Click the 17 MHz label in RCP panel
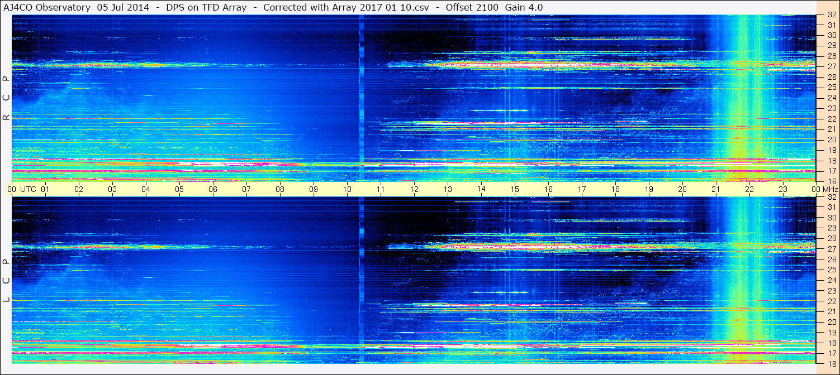The image size is (840, 375). [831, 171]
